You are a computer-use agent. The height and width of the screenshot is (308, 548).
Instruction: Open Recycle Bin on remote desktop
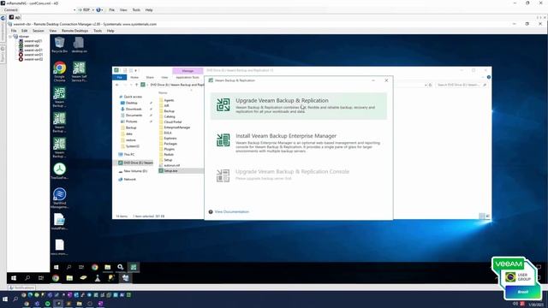click(59, 45)
